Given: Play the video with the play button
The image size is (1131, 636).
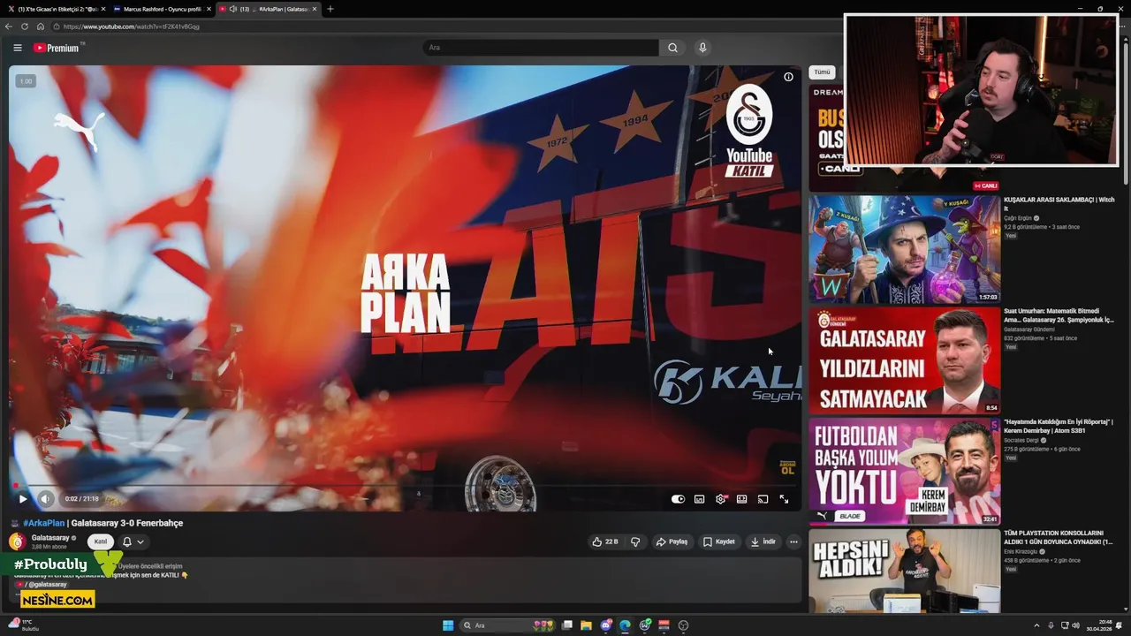Looking at the screenshot, I should coord(23,499).
